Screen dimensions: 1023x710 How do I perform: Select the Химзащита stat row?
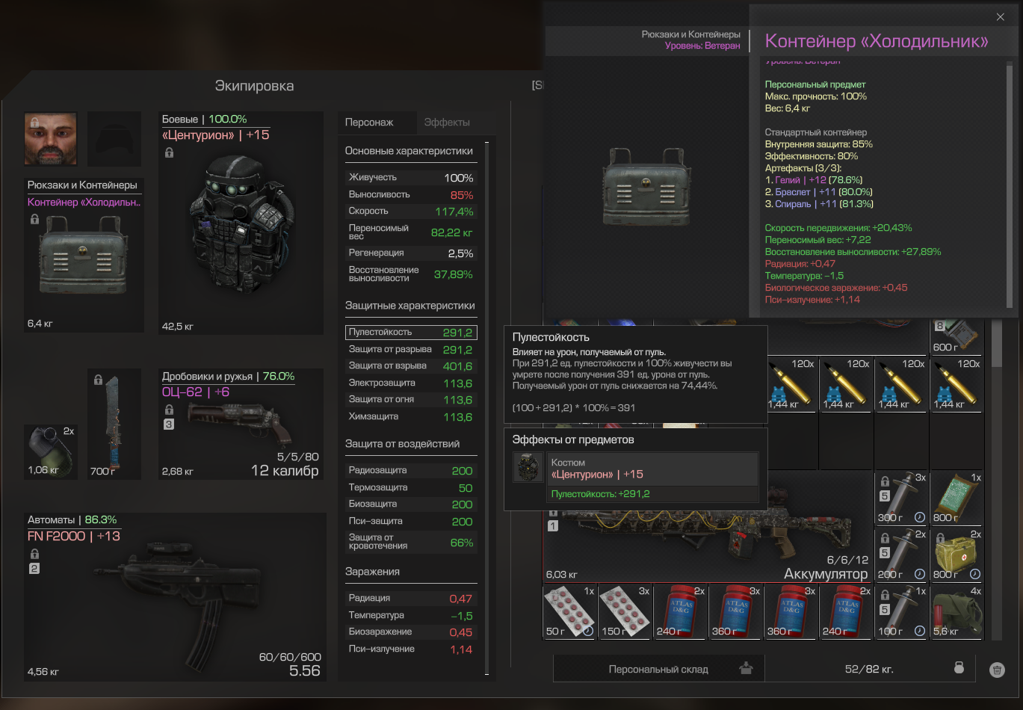click(x=411, y=416)
